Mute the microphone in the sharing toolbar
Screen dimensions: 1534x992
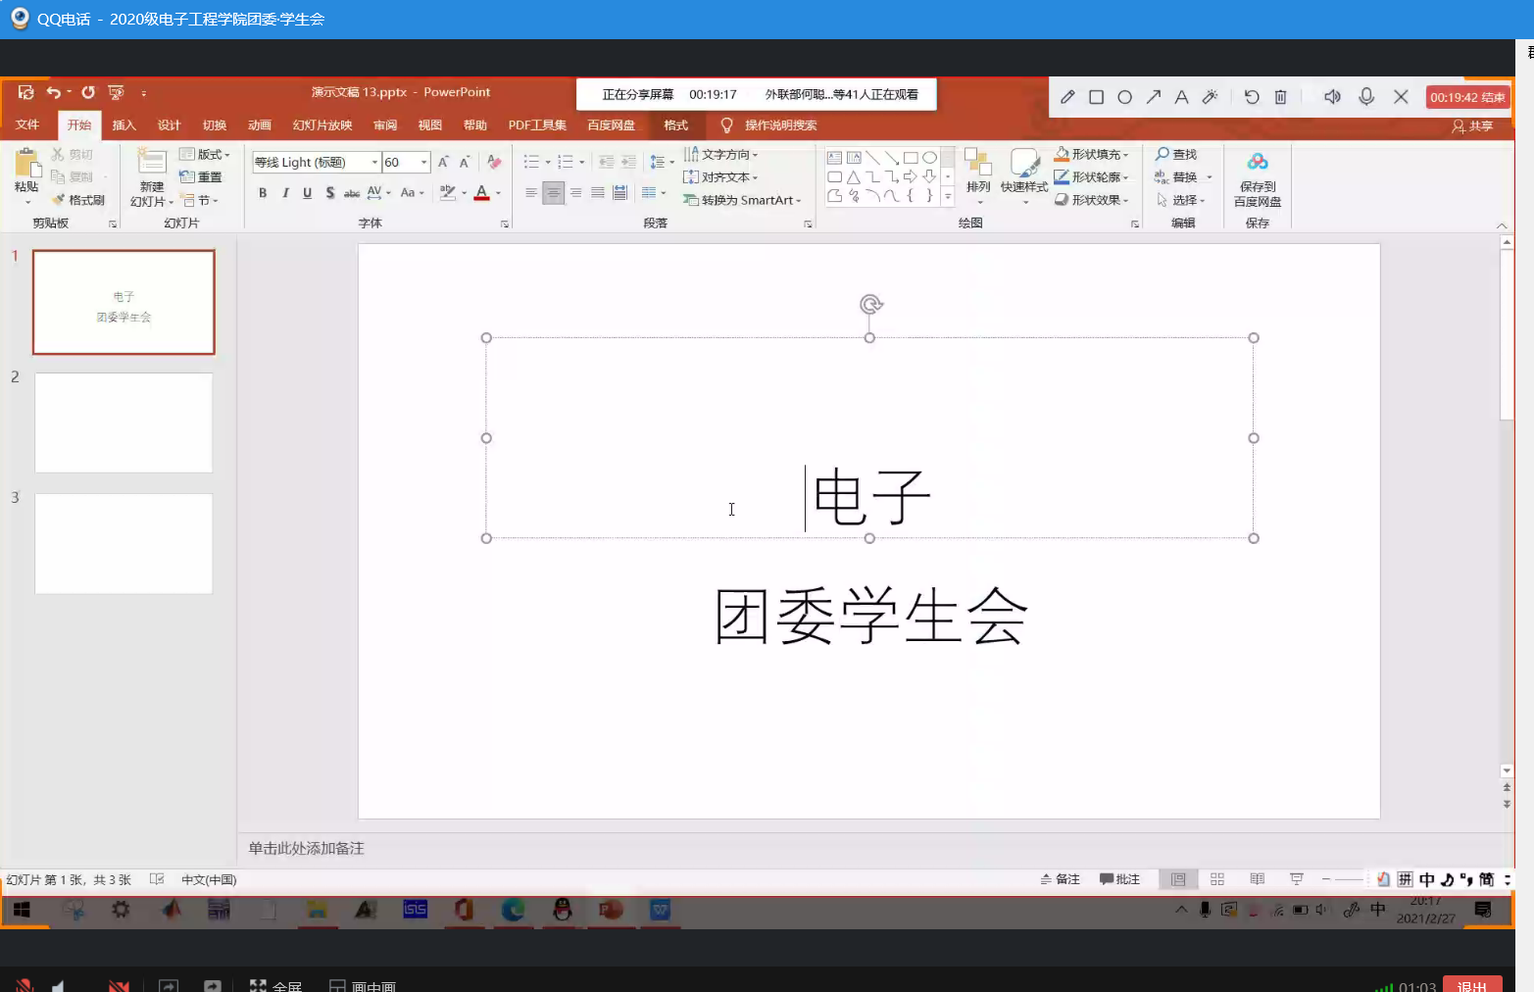[1366, 97]
